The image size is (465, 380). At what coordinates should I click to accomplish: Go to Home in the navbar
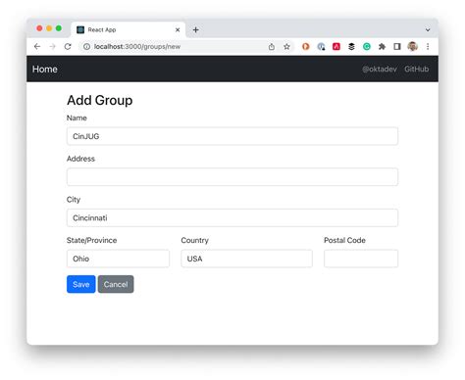coord(45,69)
